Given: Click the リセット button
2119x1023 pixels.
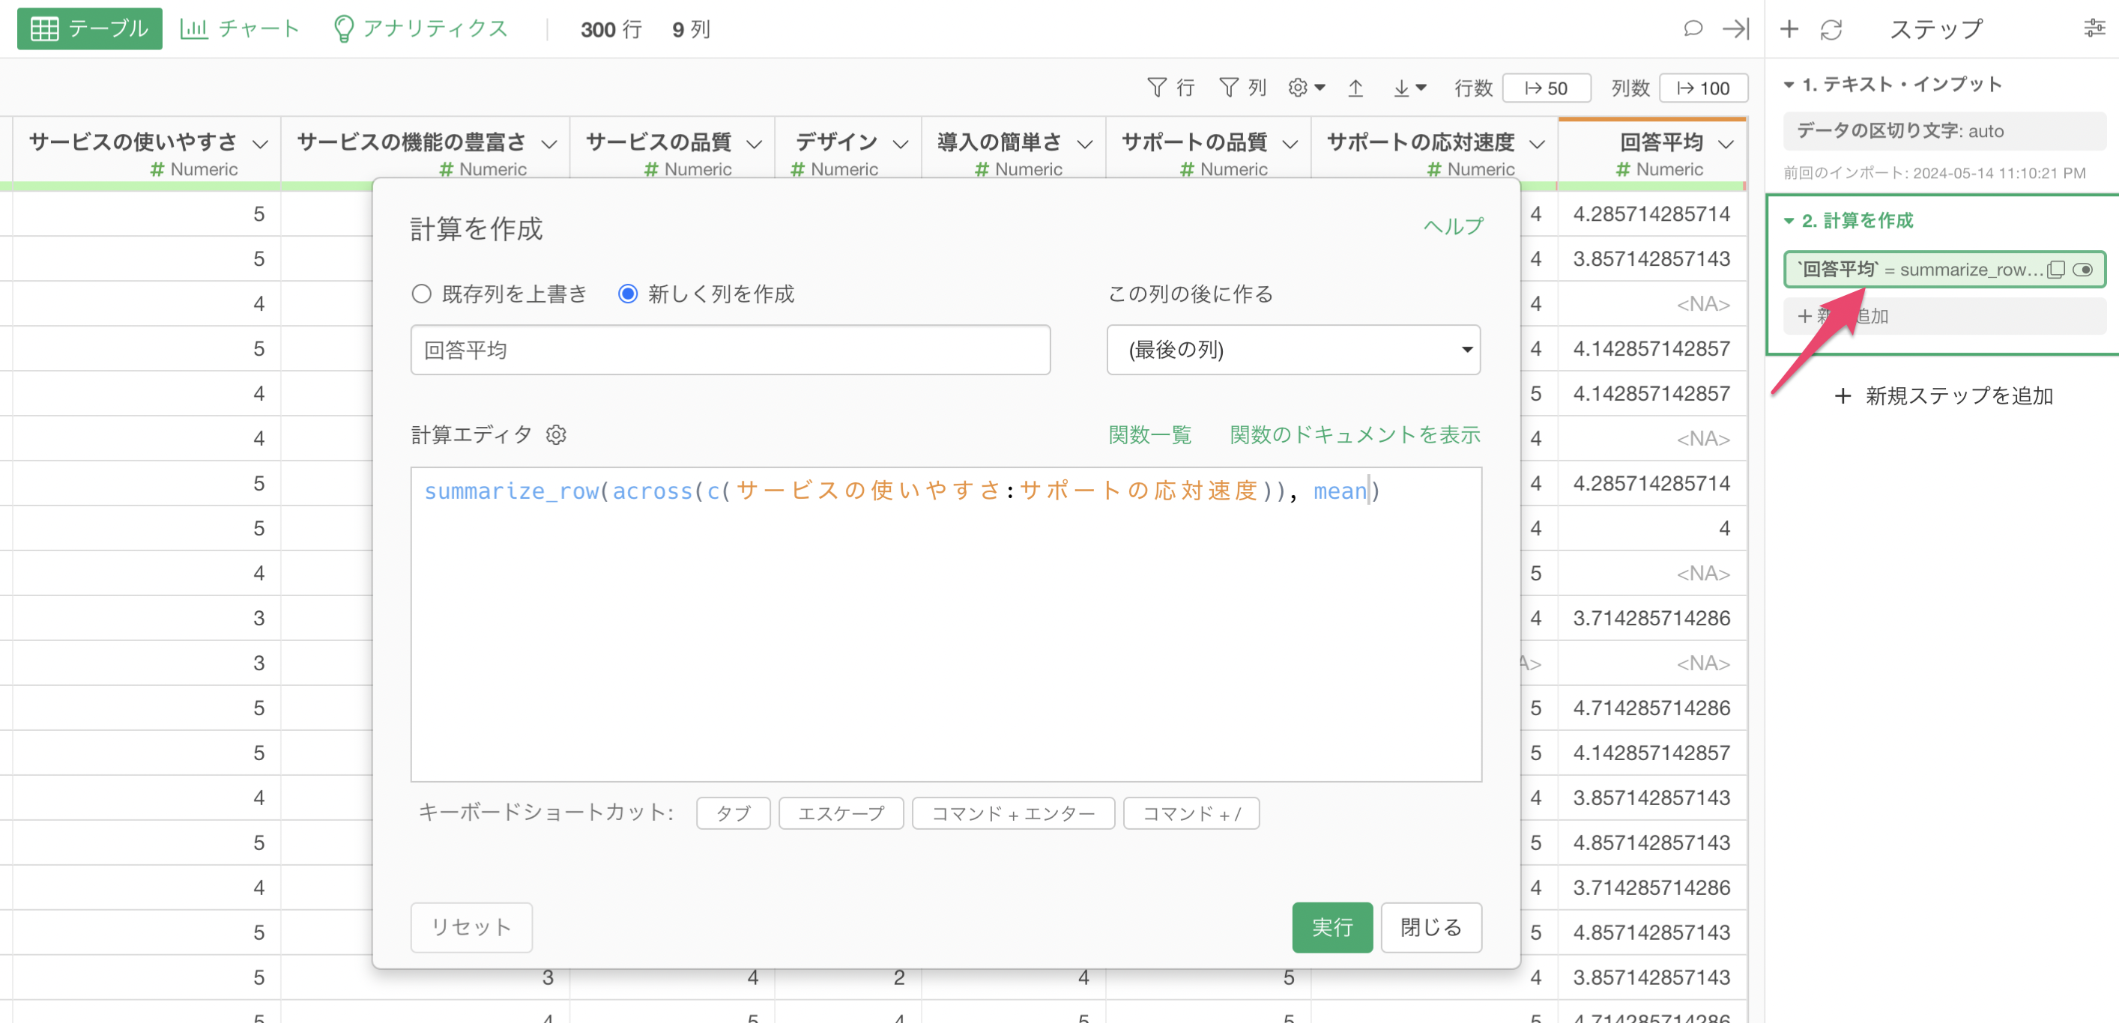Looking at the screenshot, I should click(x=471, y=927).
